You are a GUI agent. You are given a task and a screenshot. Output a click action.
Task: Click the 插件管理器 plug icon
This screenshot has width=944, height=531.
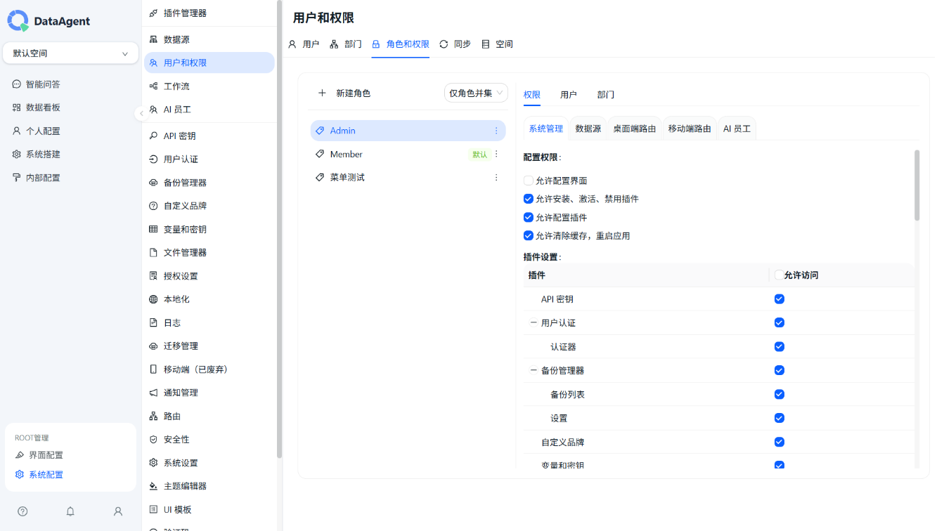click(x=153, y=13)
